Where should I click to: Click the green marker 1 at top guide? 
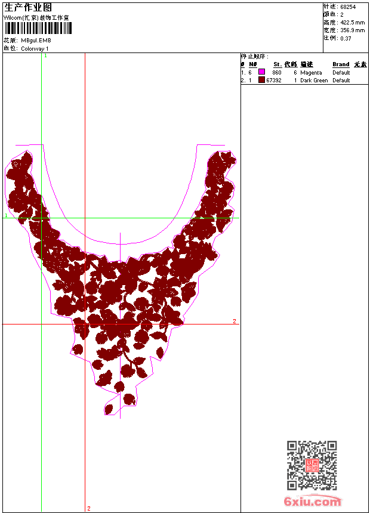pyautogui.click(x=45, y=55)
